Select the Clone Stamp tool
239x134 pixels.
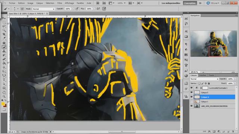(x=4, y=51)
